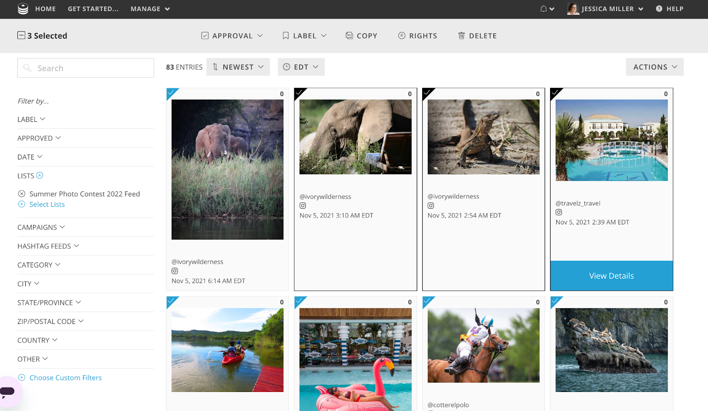Click the Help question mark icon
Screen dimensions: 708x411
[659, 9]
